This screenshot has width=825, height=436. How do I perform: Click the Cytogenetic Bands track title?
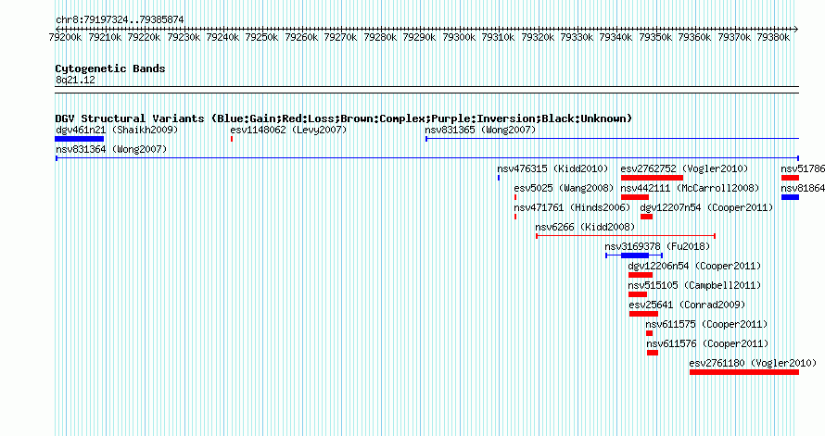[x=110, y=69]
